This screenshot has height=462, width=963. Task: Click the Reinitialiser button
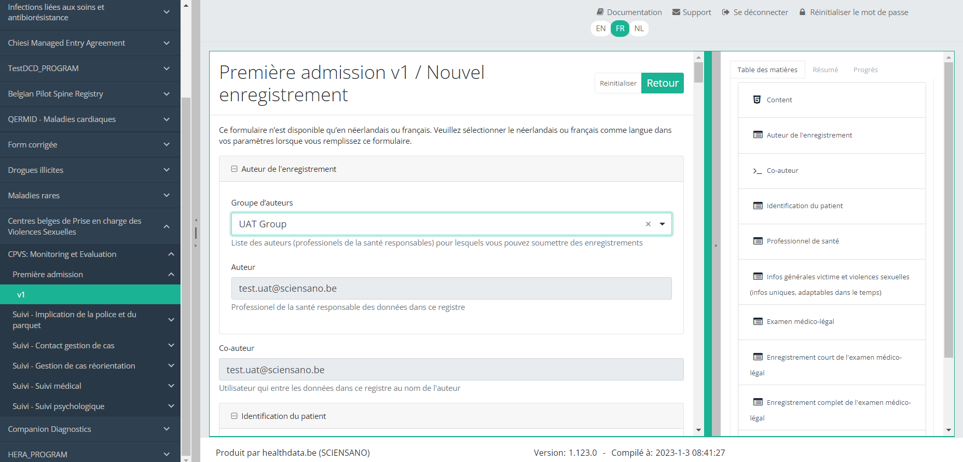[617, 83]
